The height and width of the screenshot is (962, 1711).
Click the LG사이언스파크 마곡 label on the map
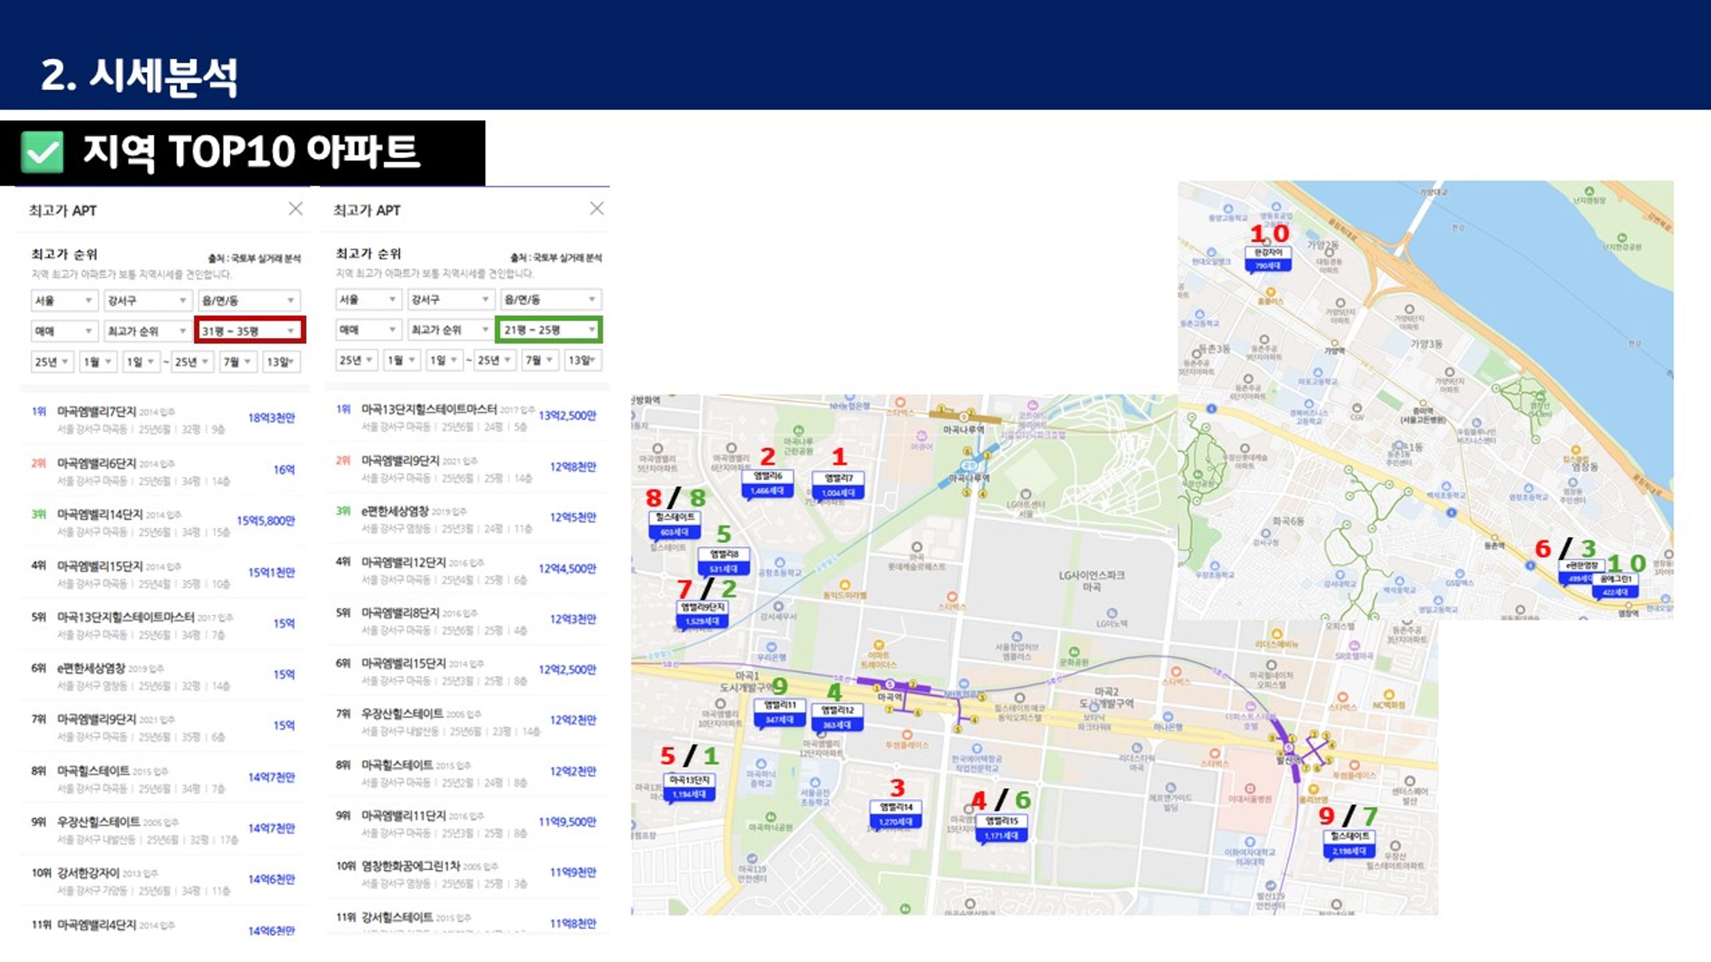coord(1091,581)
